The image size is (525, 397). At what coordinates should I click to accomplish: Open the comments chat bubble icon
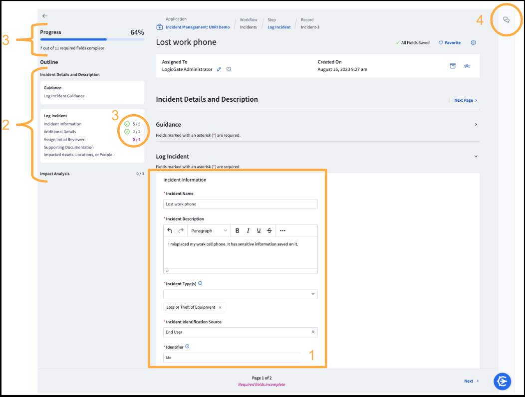pos(506,19)
